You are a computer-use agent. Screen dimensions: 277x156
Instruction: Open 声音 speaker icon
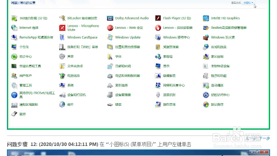pos(62,57)
